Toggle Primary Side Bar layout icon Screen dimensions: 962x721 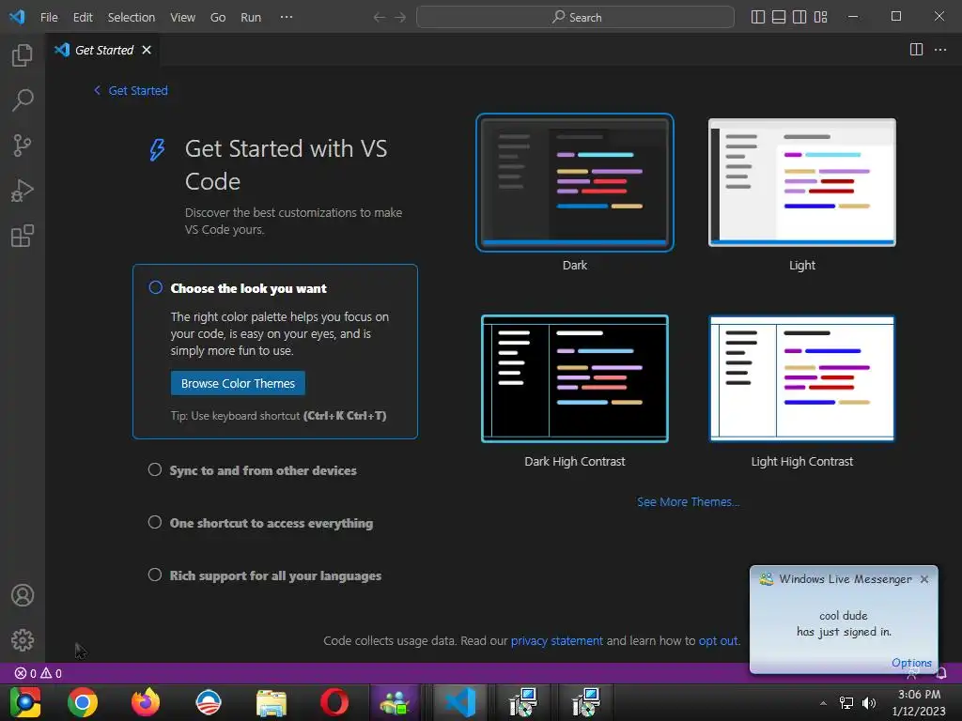pos(758,17)
